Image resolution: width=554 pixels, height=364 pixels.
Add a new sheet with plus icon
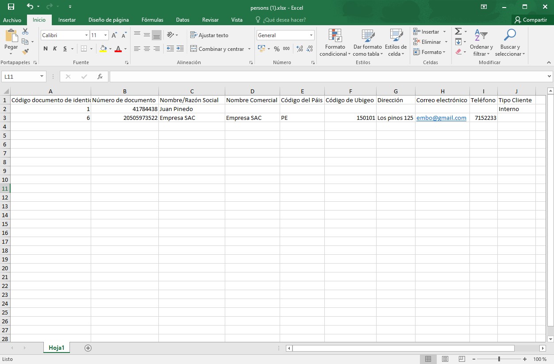click(x=88, y=348)
